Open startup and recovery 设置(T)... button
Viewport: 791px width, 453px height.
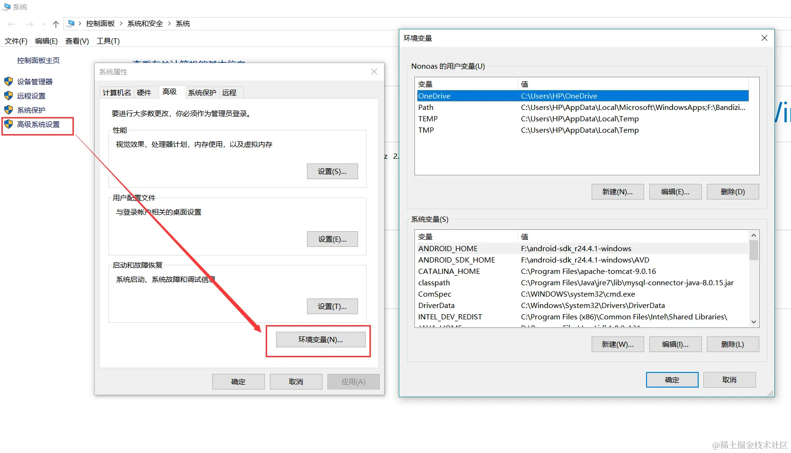pyautogui.click(x=332, y=306)
